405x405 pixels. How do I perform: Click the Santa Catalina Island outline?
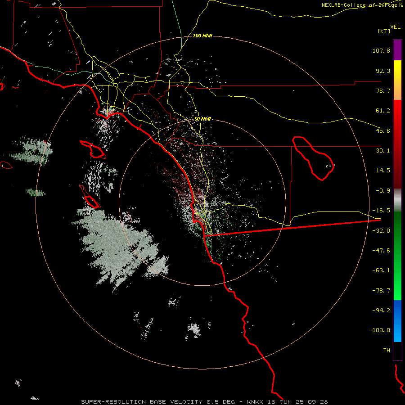tap(93, 150)
